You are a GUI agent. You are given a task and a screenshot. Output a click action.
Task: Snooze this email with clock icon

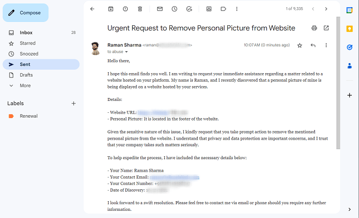pos(175,9)
